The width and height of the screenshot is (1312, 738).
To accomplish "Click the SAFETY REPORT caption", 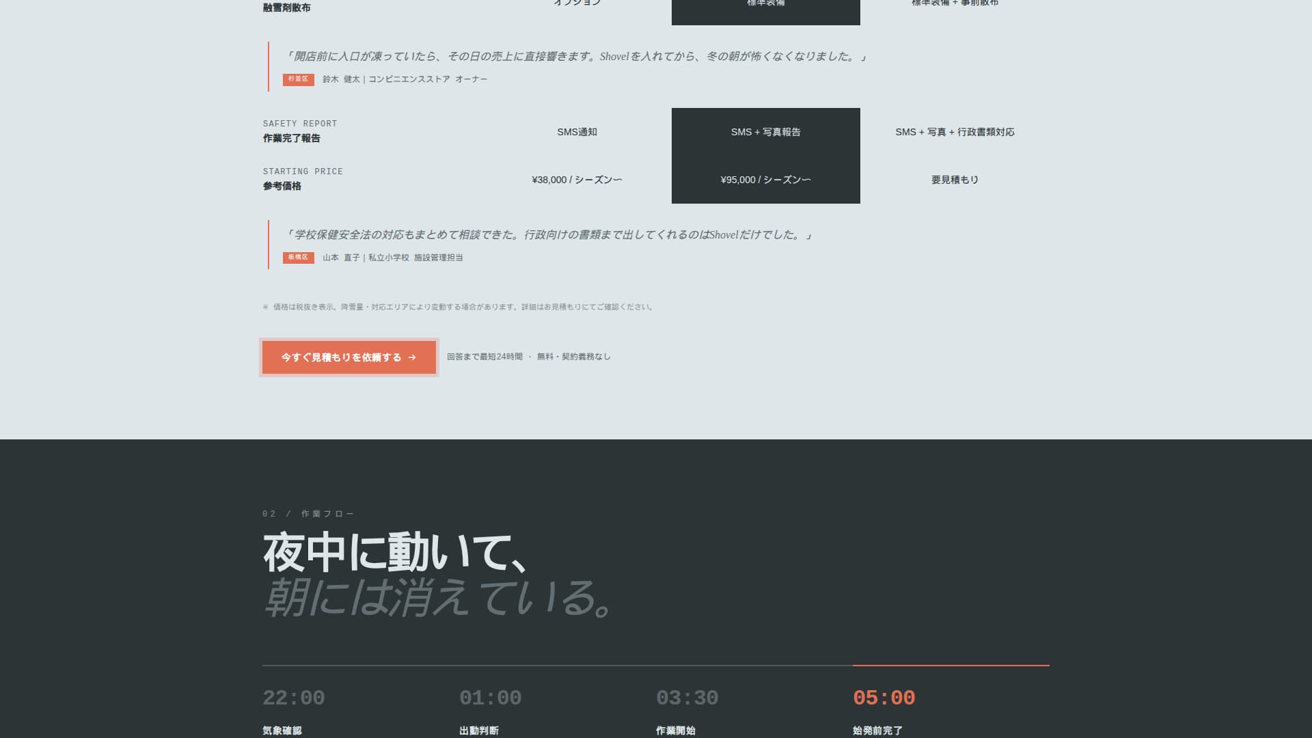I will click(x=300, y=124).
